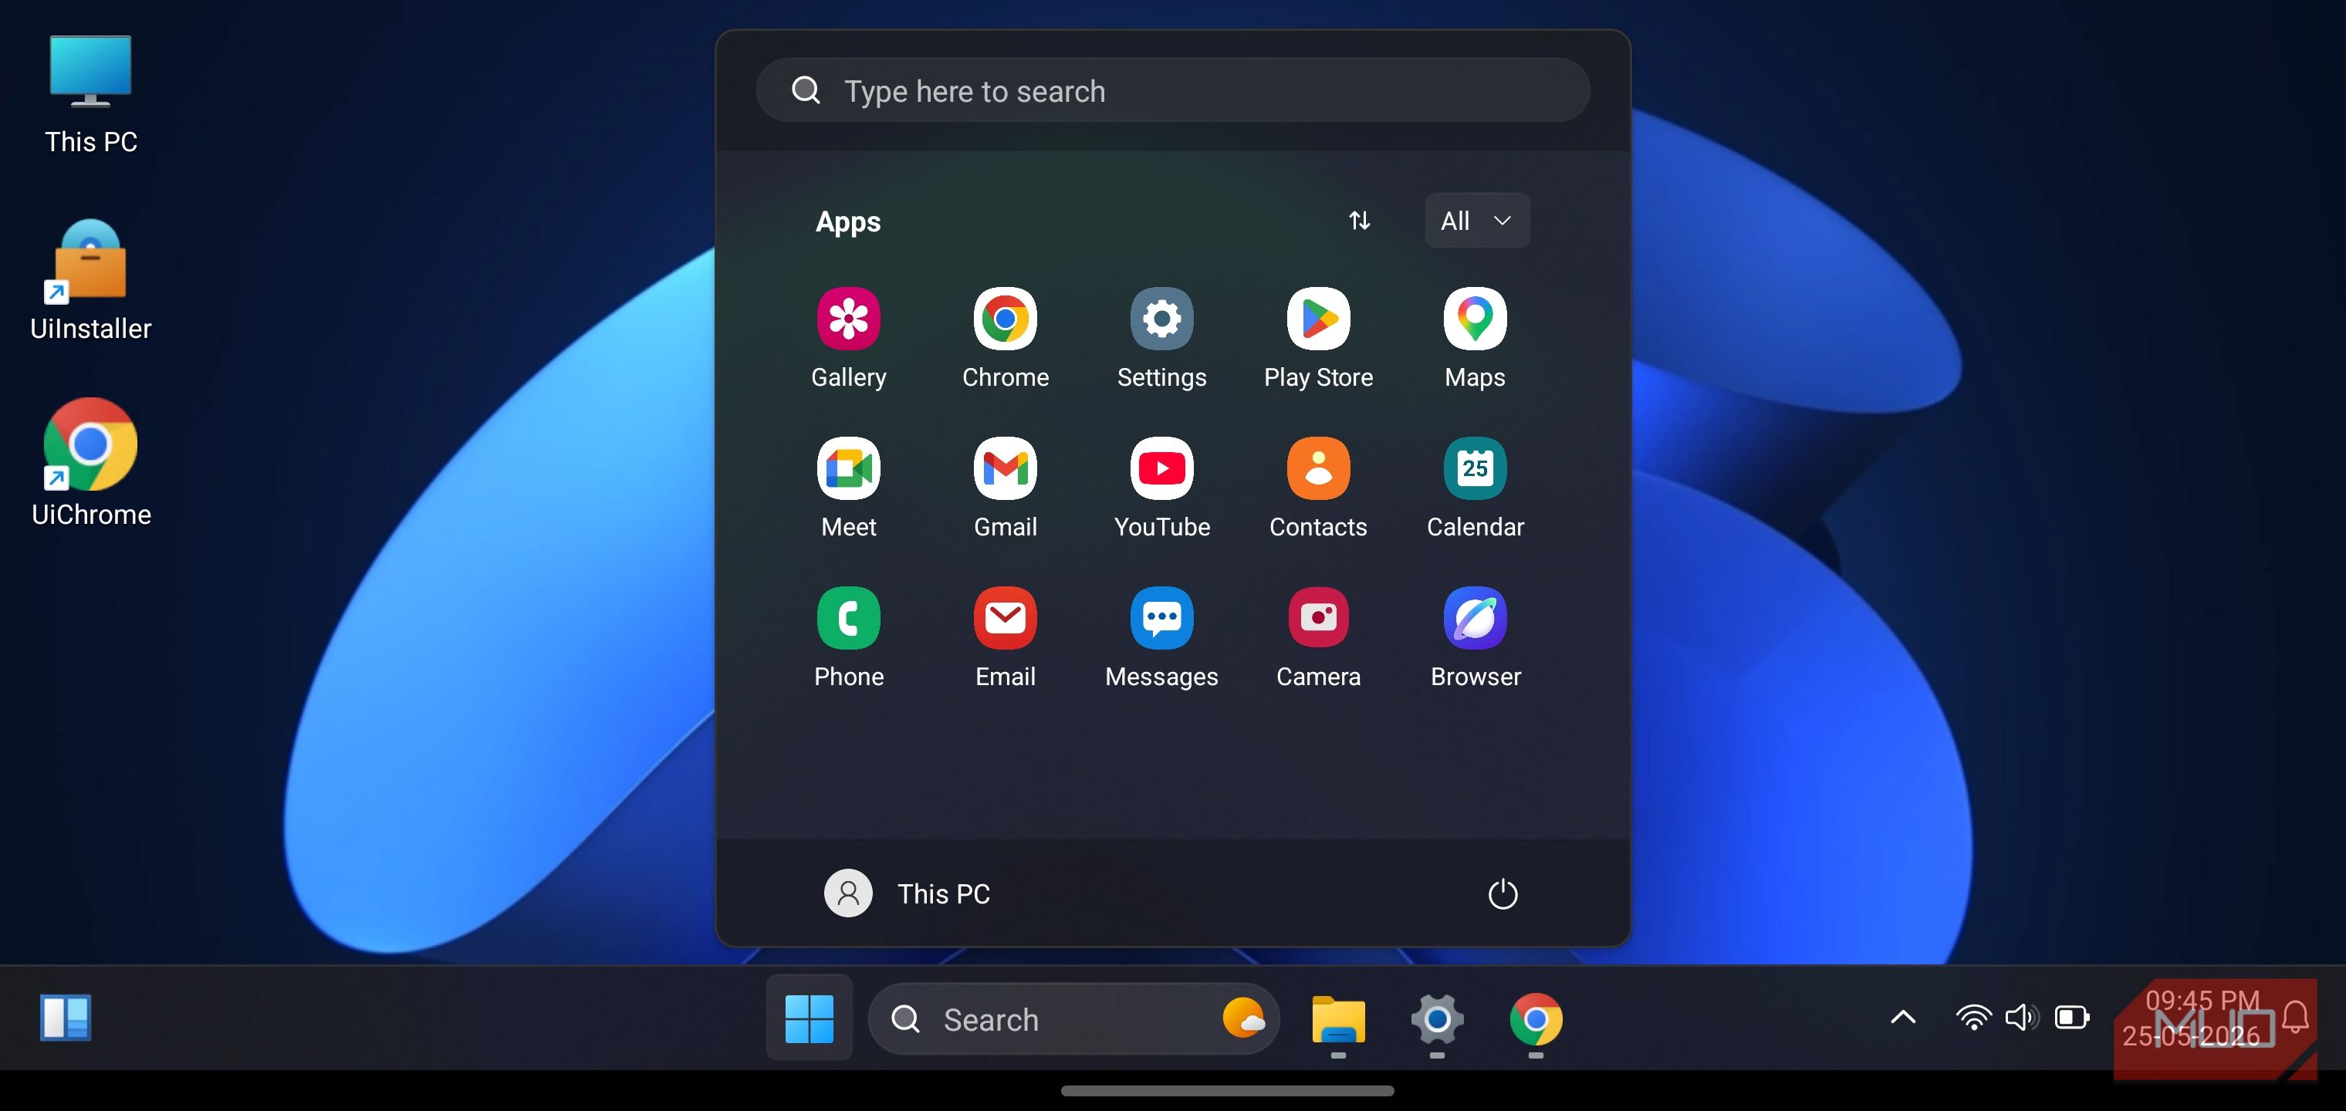Select the UiChrome desktop shortcut

coord(91,463)
